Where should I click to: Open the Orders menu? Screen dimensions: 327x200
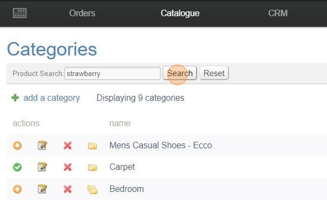(x=82, y=13)
